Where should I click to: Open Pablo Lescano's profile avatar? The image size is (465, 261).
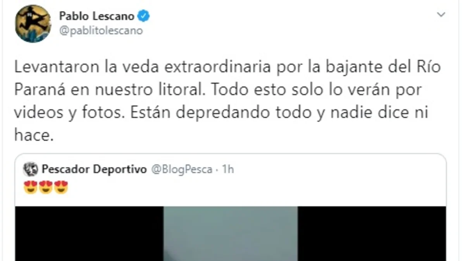33,24
